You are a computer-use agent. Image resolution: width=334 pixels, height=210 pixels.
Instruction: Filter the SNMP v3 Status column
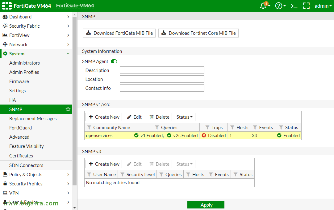pyautogui.click(x=236, y=175)
